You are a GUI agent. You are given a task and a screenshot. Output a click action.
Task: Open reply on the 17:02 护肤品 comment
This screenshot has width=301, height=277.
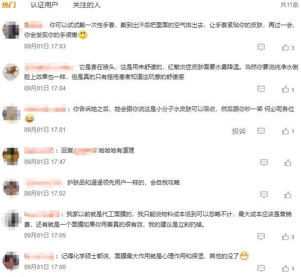(x=264, y=195)
